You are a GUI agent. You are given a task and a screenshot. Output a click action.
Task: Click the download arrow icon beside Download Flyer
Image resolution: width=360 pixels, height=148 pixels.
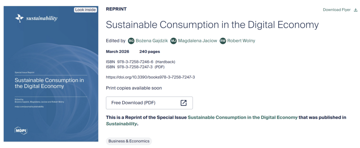[x=356, y=10]
